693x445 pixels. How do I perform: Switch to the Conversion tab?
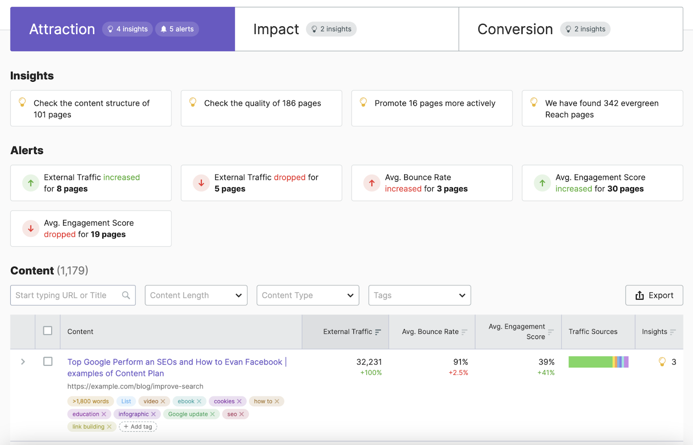click(515, 29)
